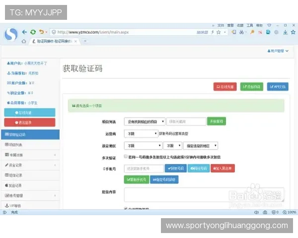Go back with the blue arrow

point(24,32)
